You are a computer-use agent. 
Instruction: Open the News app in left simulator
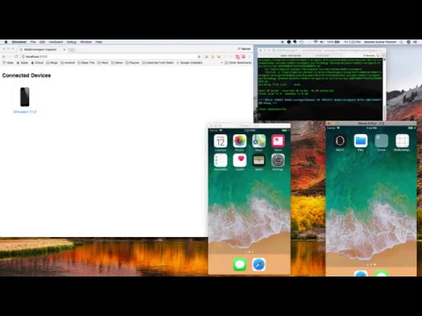tap(278, 141)
